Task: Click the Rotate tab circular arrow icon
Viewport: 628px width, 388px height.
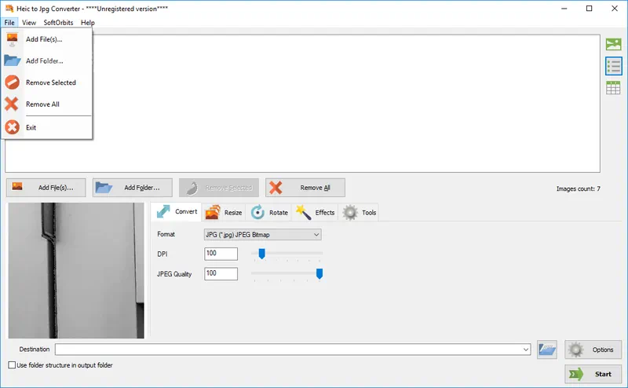Action: pos(257,212)
